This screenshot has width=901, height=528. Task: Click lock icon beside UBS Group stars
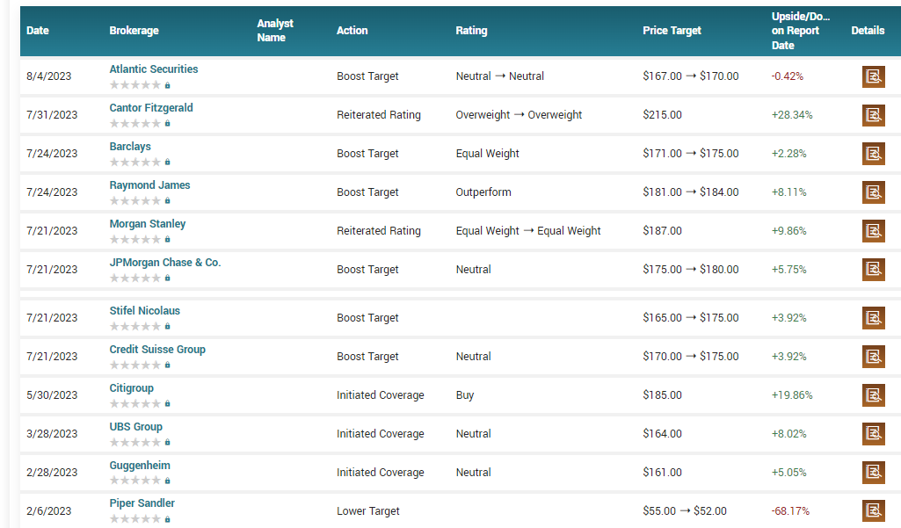point(167,442)
